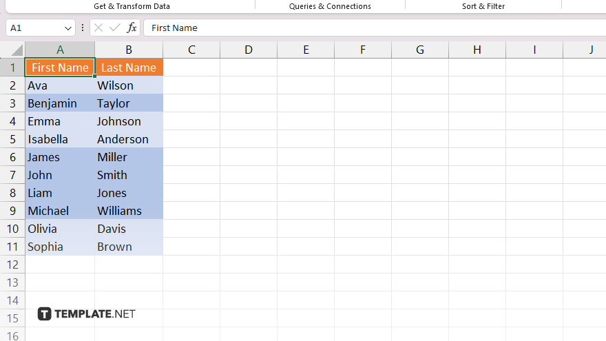Click the Sort & Filter group label
This screenshot has height=341, width=606.
pyautogui.click(x=483, y=6)
